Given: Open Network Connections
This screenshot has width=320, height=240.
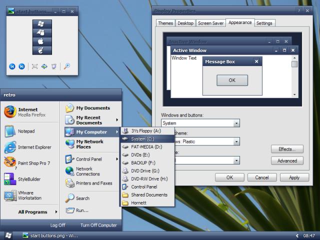Looking at the screenshot, I should pos(92,171).
